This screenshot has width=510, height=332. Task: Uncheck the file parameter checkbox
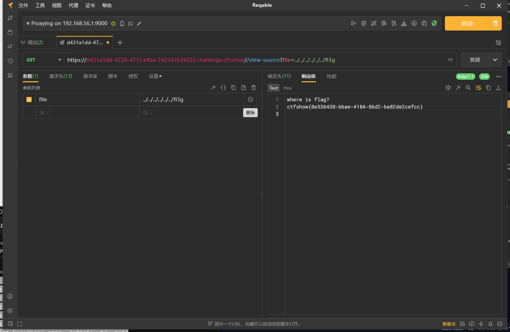click(x=29, y=100)
